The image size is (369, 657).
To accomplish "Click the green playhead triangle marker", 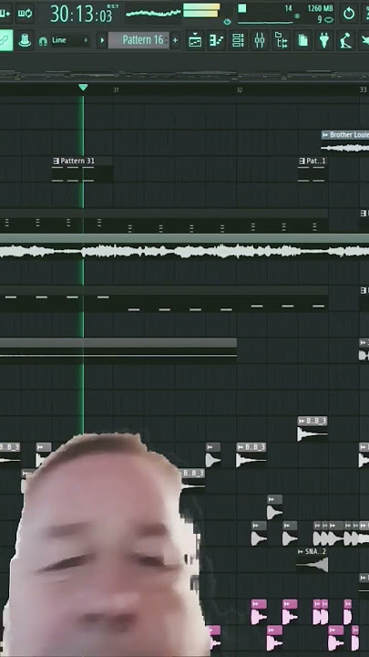I will pos(83,88).
